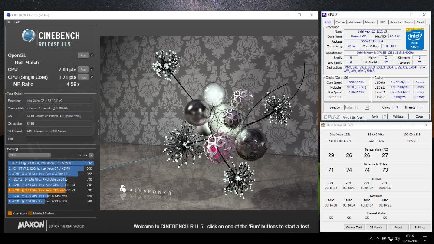Open the Ranking CPU dropdown
The image size is (434, 244).
point(29,155)
